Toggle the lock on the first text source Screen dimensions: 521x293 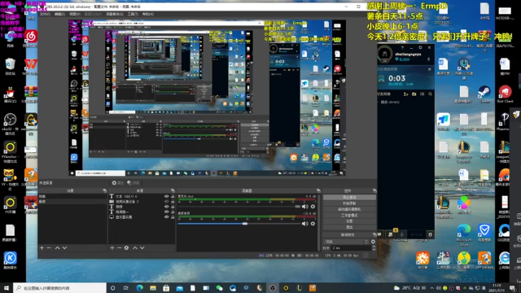[x=173, y=196]
